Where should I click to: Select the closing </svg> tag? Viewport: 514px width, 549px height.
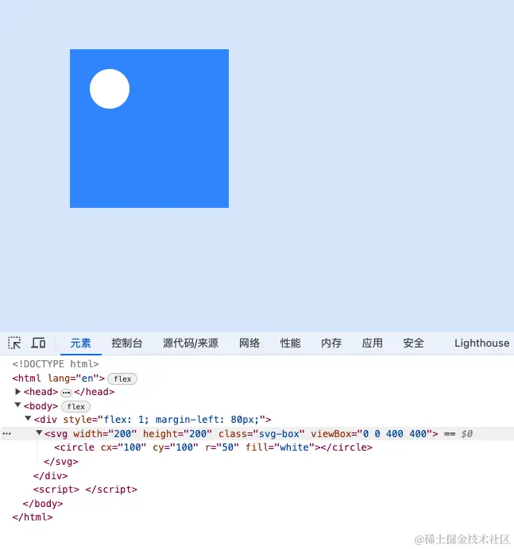click(61, 462)
